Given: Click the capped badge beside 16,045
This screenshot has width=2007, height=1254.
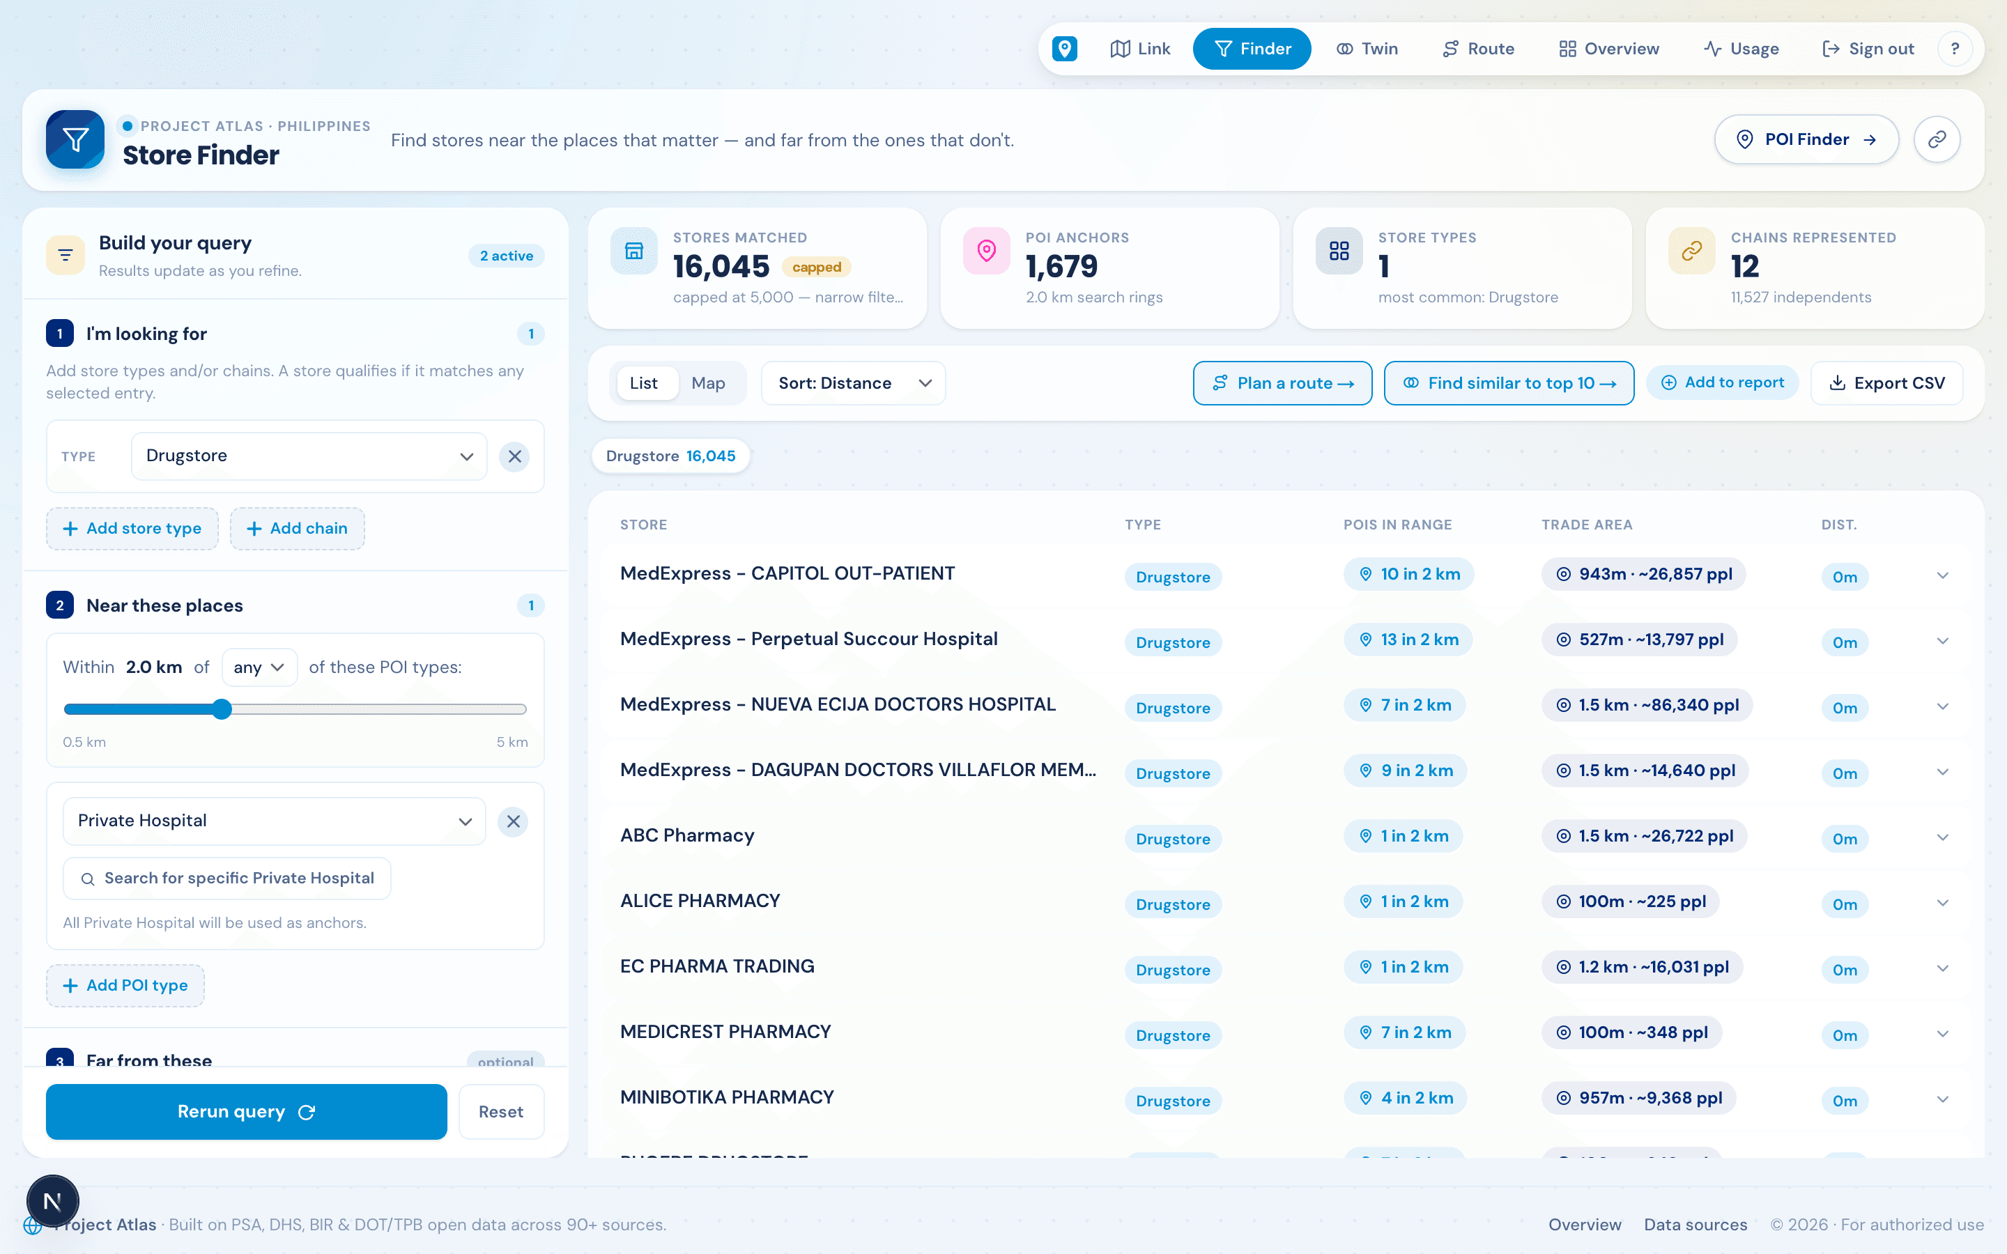Looking at the screenshot, I should 816,267.
